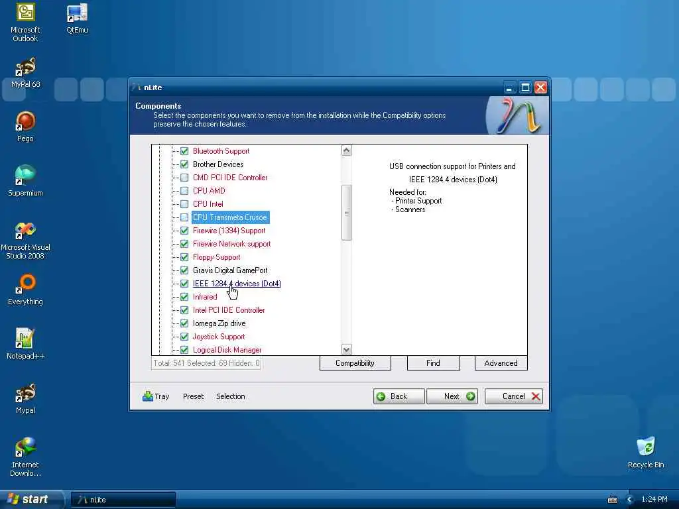The width and height of the screenshot is (679, 509).
Task: Click the components list scrollbar thumb
Action: pos(346,213)
